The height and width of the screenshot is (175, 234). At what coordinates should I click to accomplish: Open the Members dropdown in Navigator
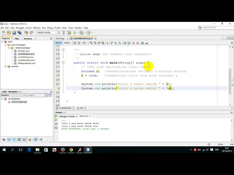point(13,95)
